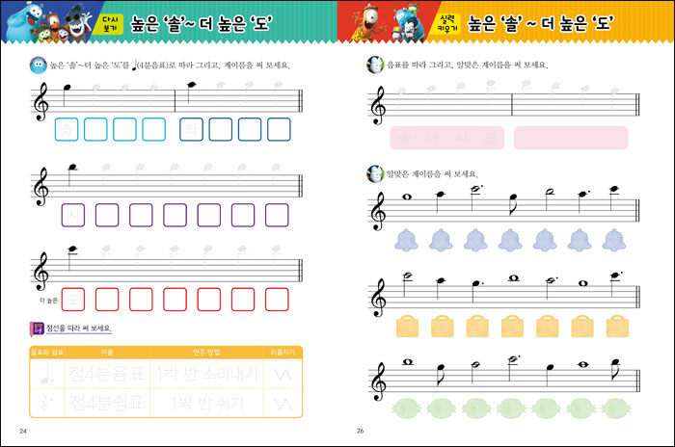Click the empty pink answer box on right

[x=570, y=138]
